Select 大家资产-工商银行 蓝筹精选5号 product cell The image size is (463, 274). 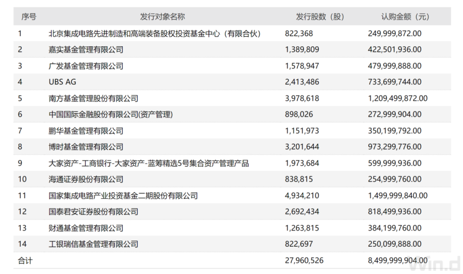(149, 163)
